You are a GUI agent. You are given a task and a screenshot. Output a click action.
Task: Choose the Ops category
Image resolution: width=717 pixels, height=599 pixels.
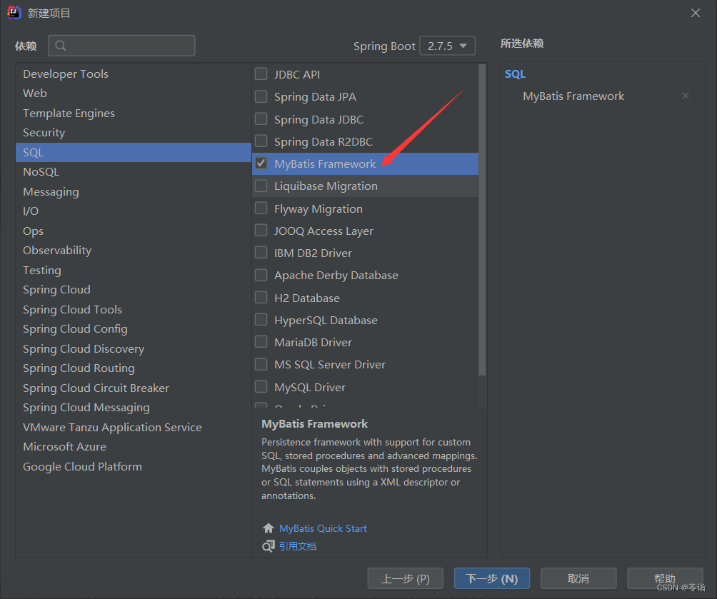coord(133,231)
